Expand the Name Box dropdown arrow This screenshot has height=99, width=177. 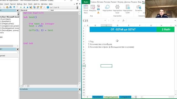[x=105, y=21]
